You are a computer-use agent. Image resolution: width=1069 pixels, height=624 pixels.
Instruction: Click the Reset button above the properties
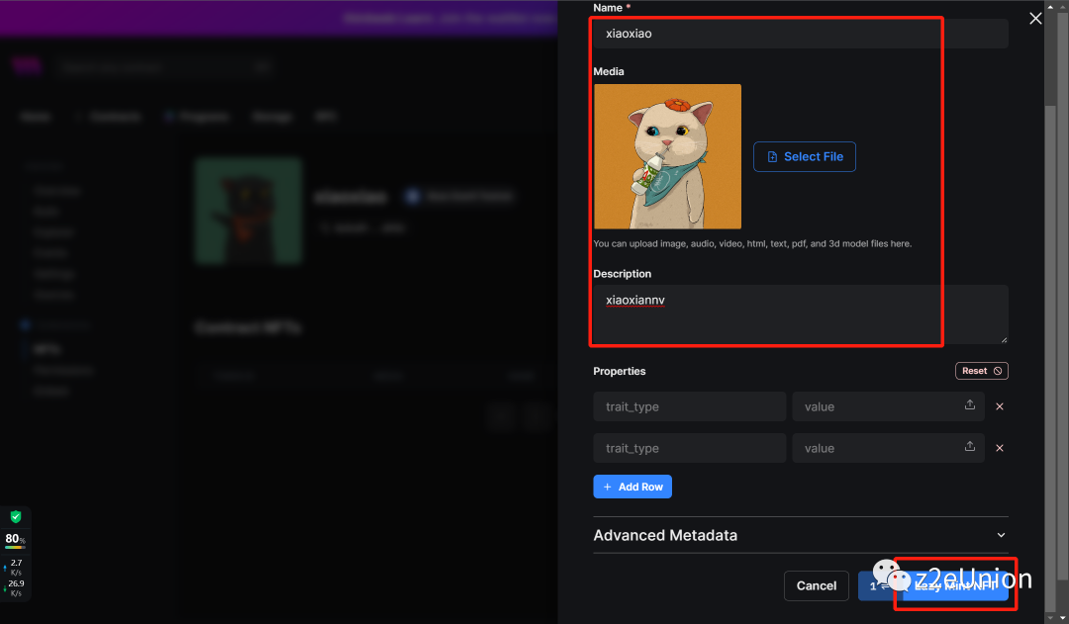[981, 370]
